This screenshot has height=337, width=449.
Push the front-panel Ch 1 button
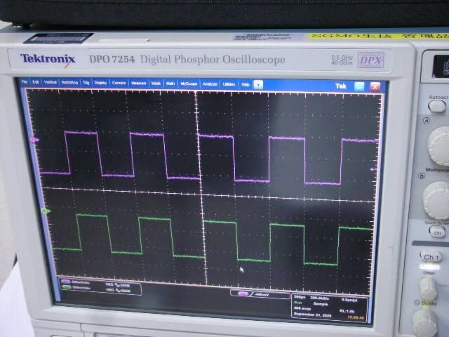pyautogui.click(x=431, y=257)
